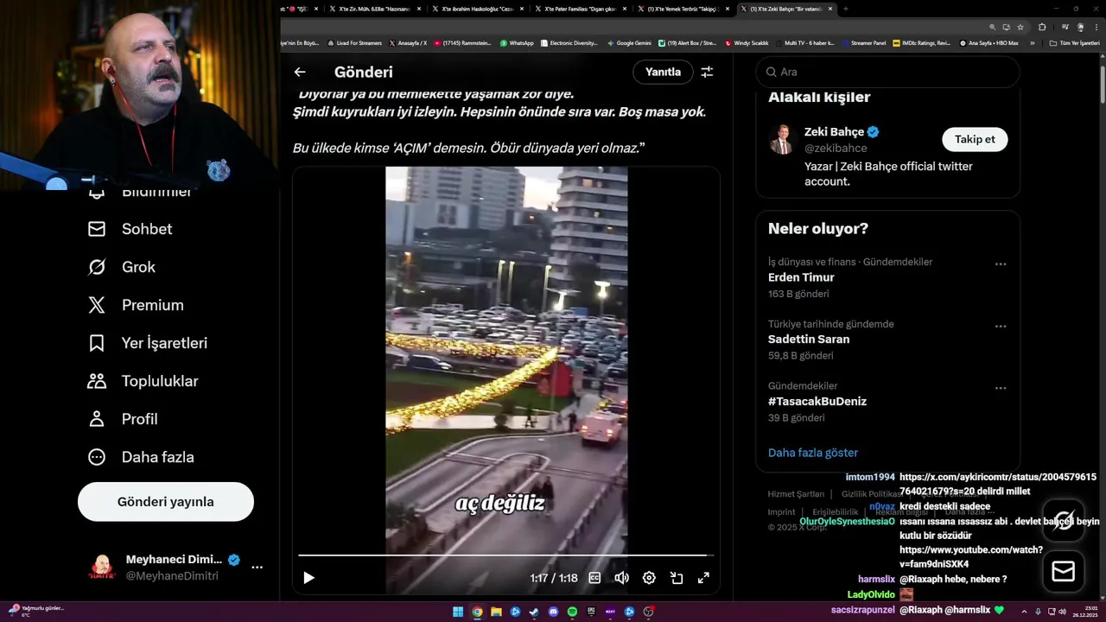Screen dimensions: 1106x622
Task: Open the messages envelope floating button
Action: [1064, 572]
